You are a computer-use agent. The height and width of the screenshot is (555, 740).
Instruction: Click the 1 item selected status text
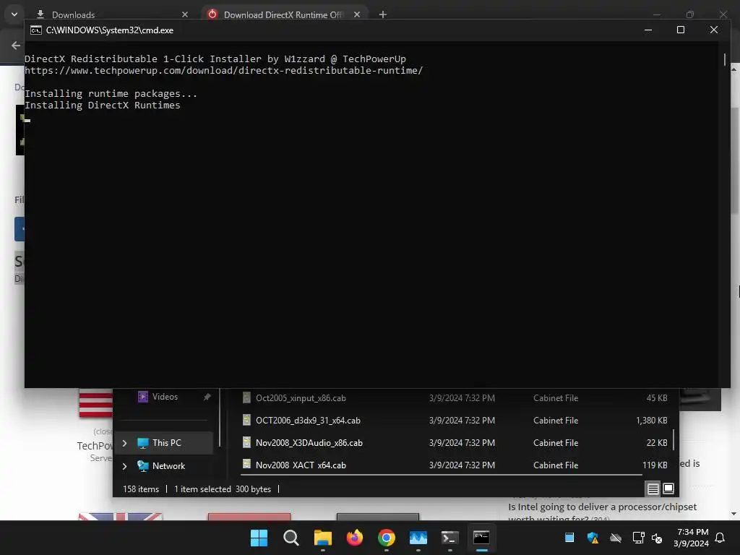[x=202, y=489]
